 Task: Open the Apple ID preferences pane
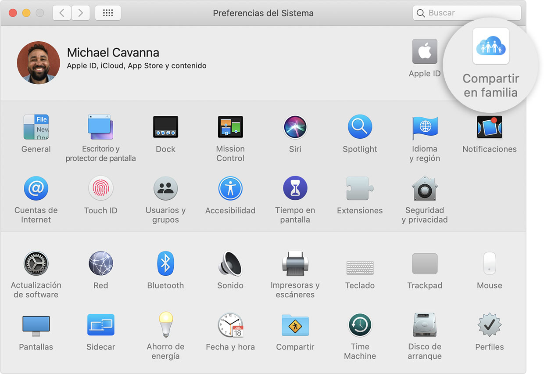click(x=424, y=51)
